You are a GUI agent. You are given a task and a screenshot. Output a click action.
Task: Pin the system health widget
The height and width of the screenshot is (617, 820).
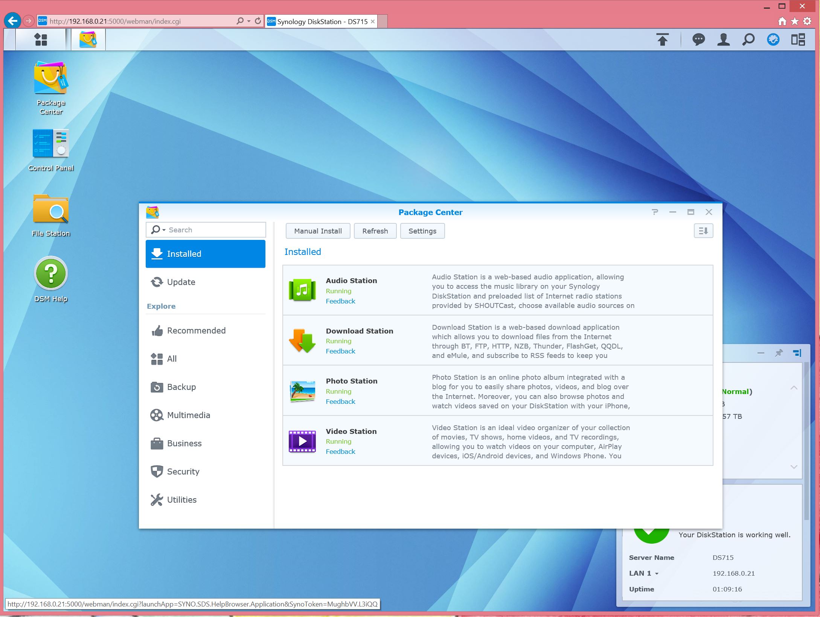(x=779, y=353)
